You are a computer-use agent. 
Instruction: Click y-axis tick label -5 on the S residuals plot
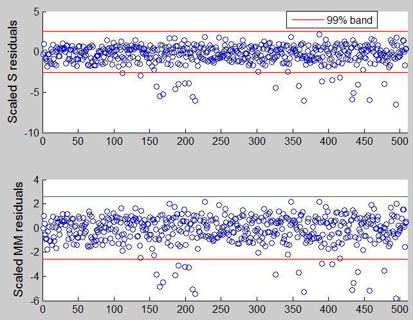click(x=33, y=92)
